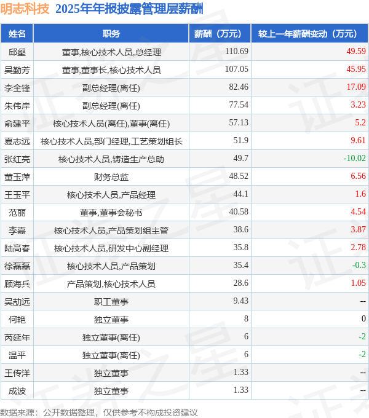Click the salary value 48.52
369x418 pixels.
pyautogui.click(x=239, y=176)
